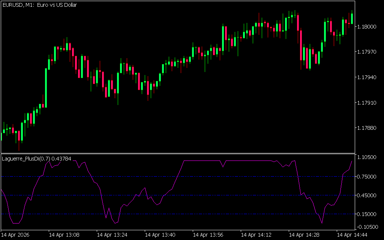
Task: Select the 14 Apr 13:56 time marker
Action: pyautogui.click(x=208, y=235)
